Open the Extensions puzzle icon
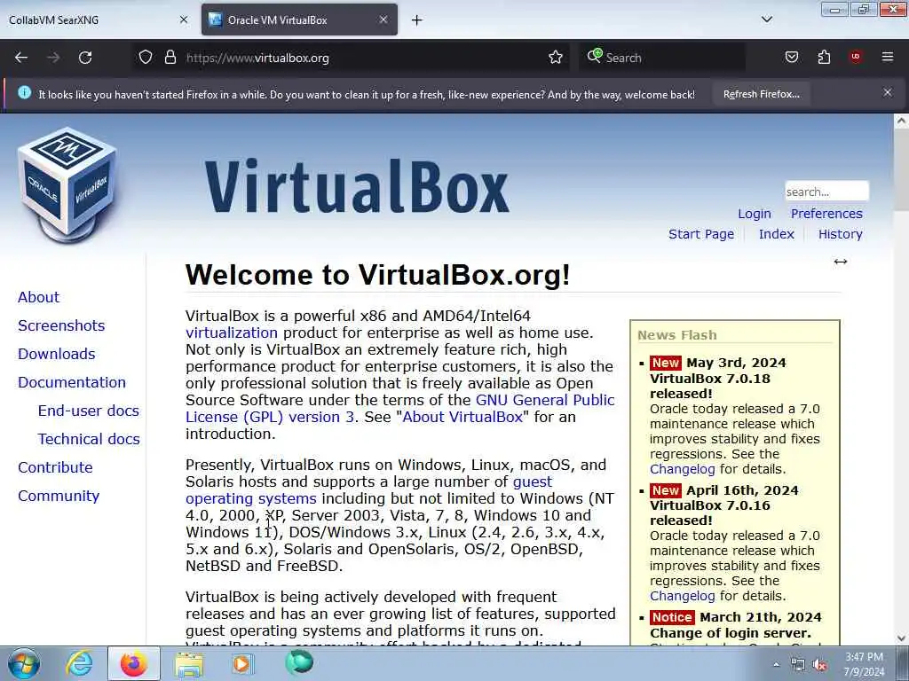The width and height of the screenshot is (909, 681). [x=824, y=58]
